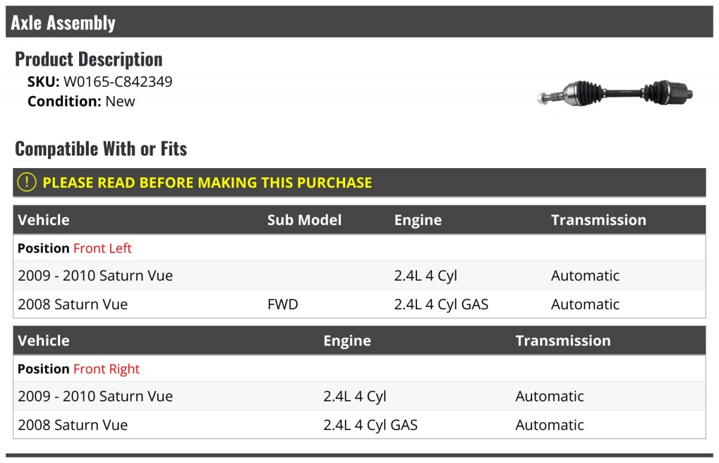Click the axle assembly product image
This screenshot has height=463, width=719.
point(615,93)
